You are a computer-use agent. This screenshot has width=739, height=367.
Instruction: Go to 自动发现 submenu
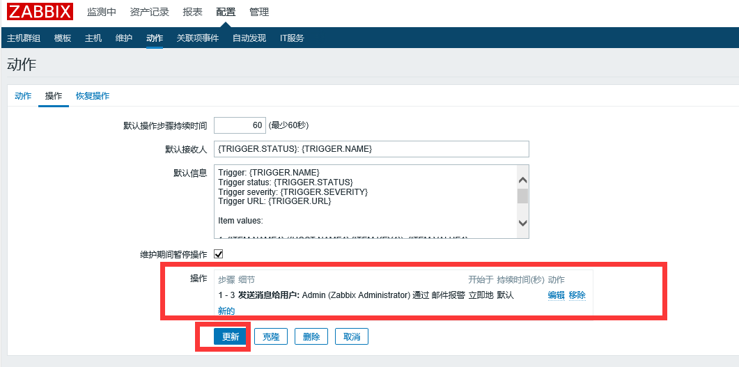coord(249,38)
